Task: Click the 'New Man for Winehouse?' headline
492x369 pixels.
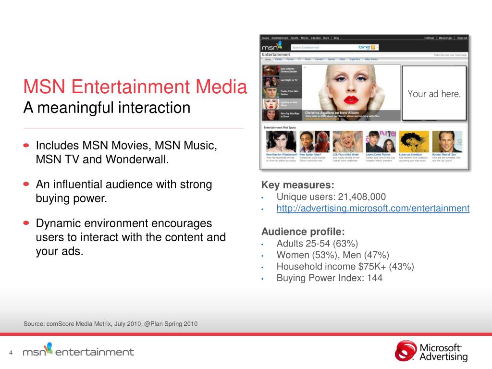Action: [282, 155]
